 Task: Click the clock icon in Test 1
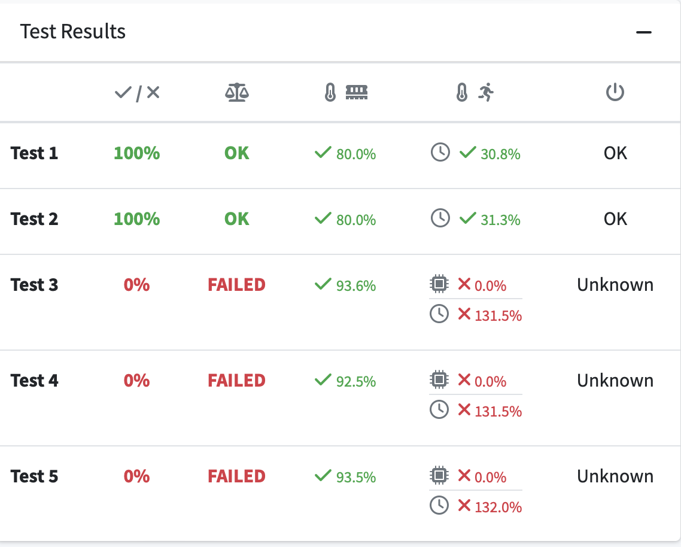tap(440, 152)
